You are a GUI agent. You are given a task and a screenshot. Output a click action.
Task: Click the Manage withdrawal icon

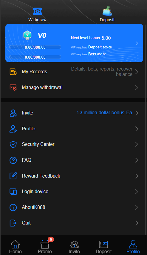coord(13,88)
